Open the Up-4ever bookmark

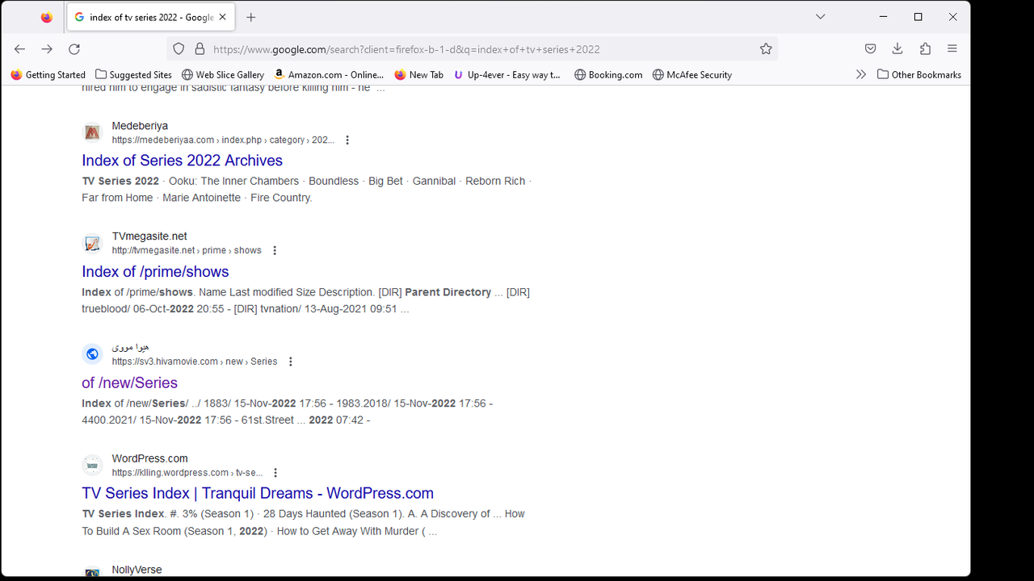(507, 75)
